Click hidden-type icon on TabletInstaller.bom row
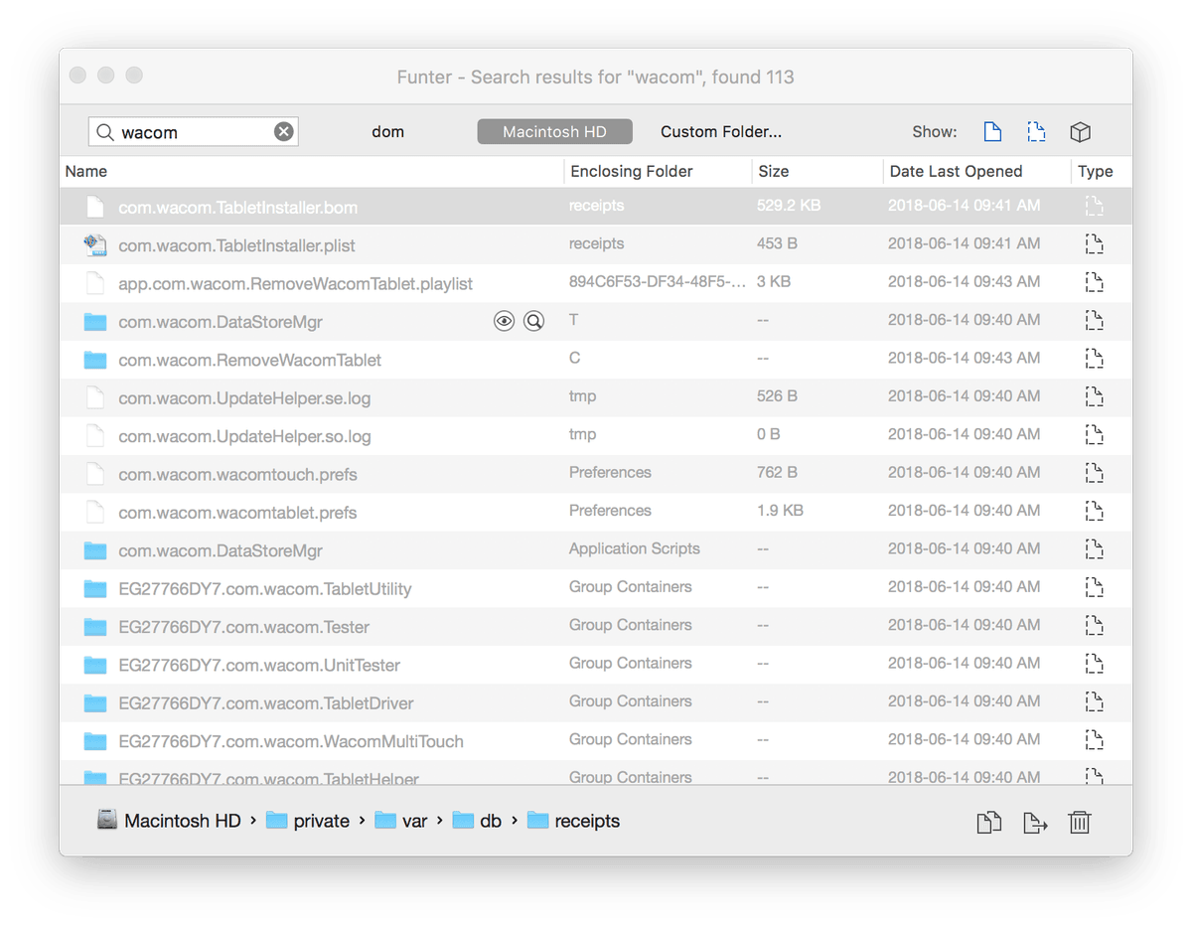 pos(1094,207)
